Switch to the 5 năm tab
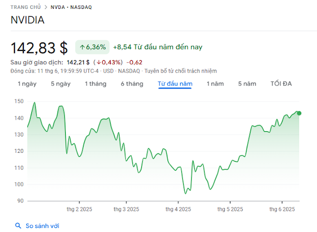The image size is (317, 232). pyautogui.click(x=247, y=84)
